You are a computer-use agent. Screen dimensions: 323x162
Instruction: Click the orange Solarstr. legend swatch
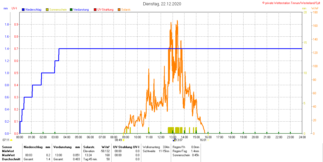tap(119, 10)
